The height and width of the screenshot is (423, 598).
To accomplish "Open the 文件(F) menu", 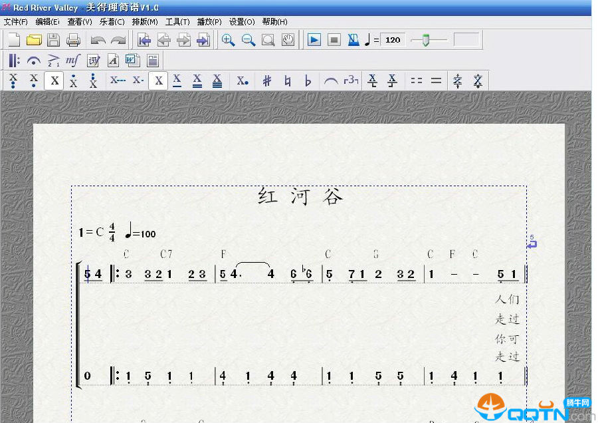I will (15, 22).
